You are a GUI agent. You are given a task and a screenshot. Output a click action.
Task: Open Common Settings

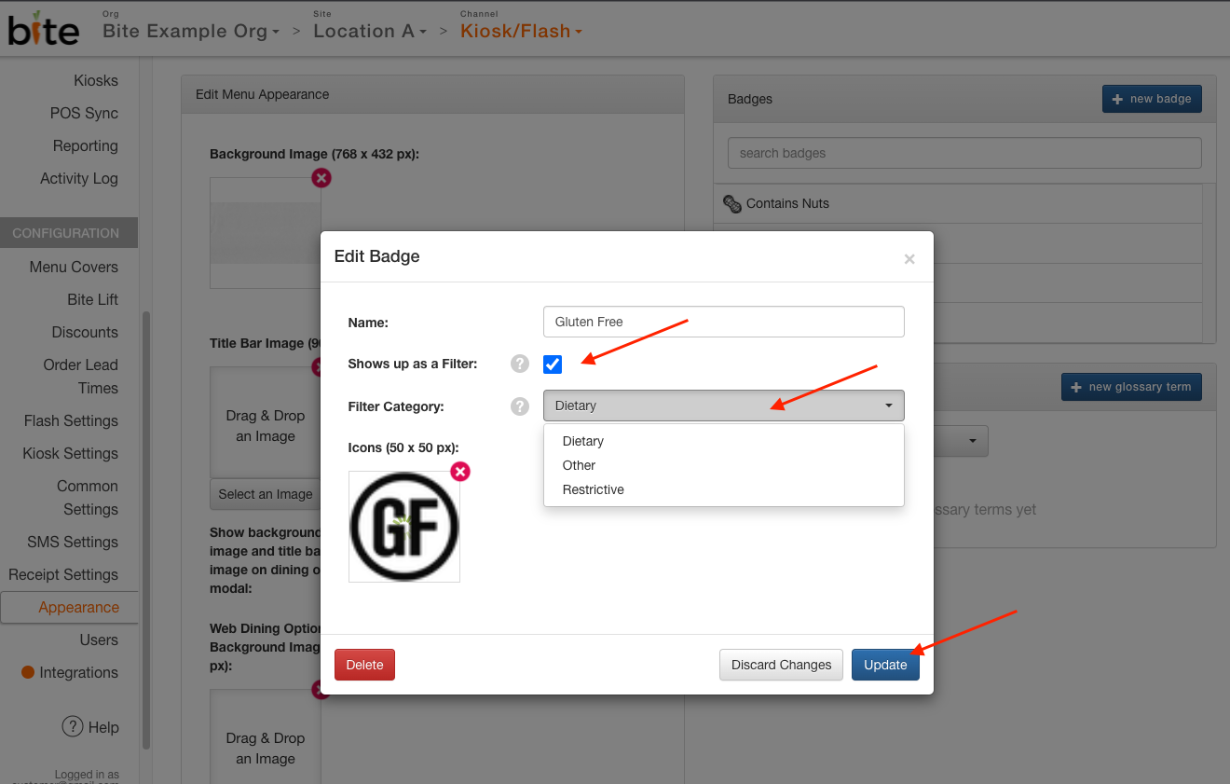pyautogui.click(x=88, y=498)
